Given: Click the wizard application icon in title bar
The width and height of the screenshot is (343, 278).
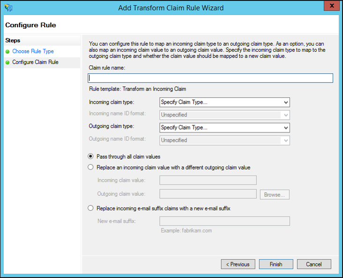Looking at the screenshot, I should (x=8, y=8).
